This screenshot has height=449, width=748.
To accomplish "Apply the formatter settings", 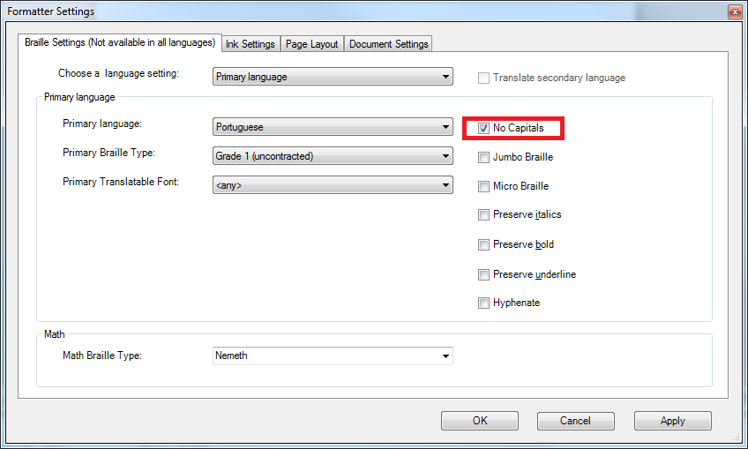I will click(x=672, y=421).
